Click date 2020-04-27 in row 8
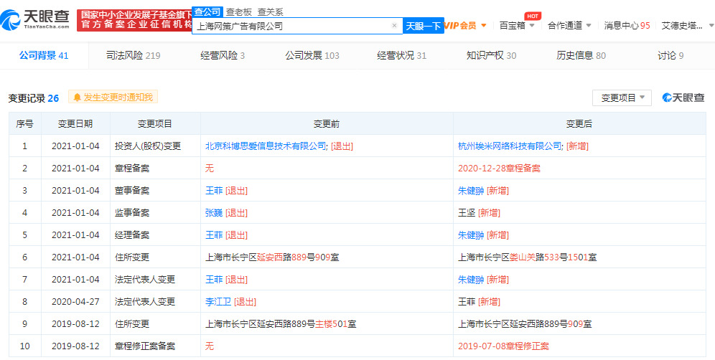Image resolution: width=715 pixels, height=360 pixels. tap(75, 302)
